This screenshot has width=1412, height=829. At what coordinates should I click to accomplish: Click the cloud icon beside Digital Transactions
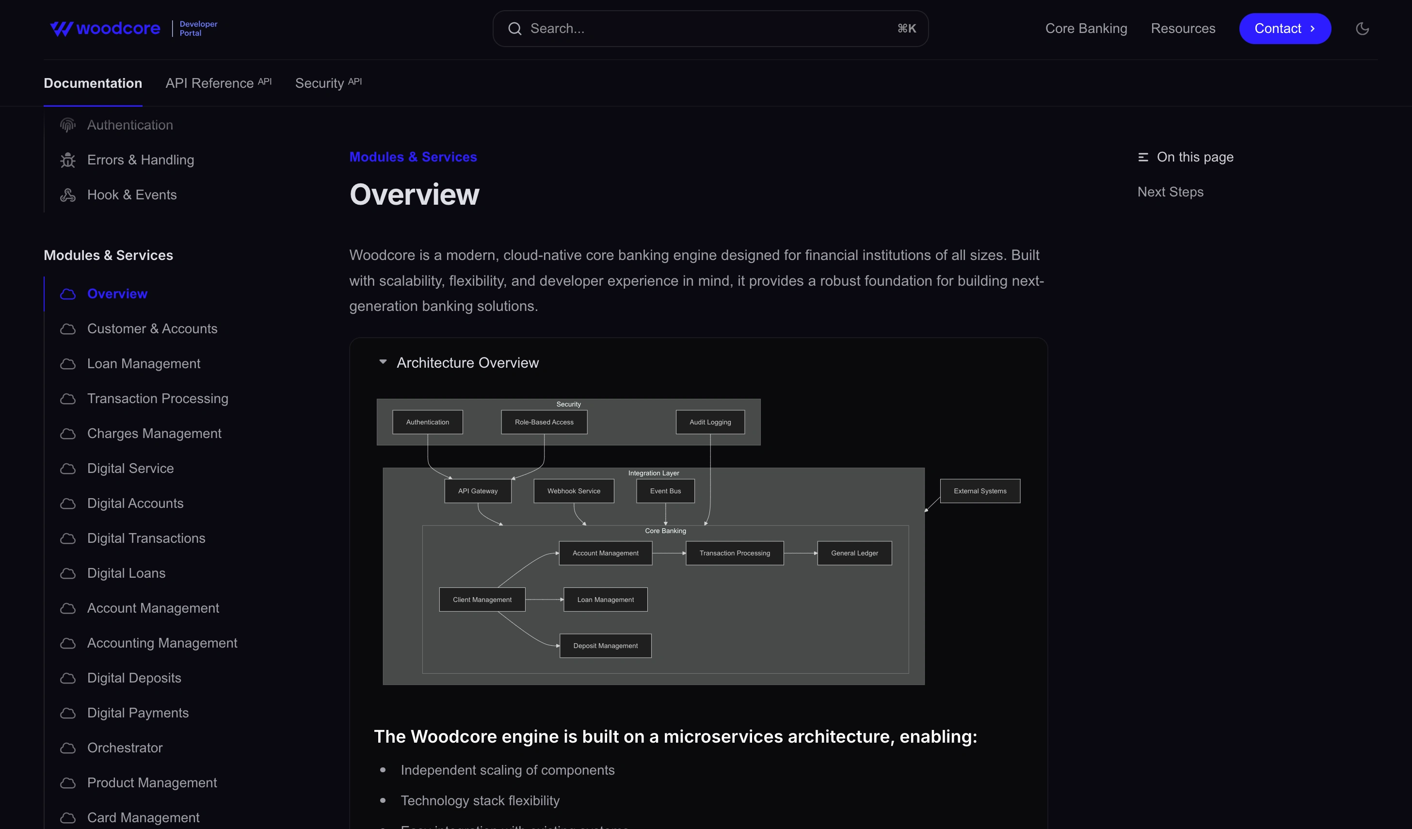(68, 538)
